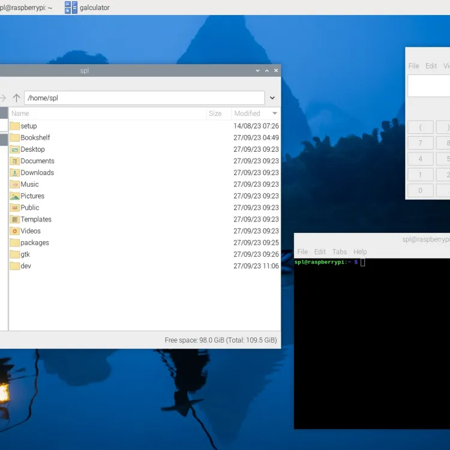Select the dev folder icon
Viewport: 450px width, 450px height.
tap(14, 266)
